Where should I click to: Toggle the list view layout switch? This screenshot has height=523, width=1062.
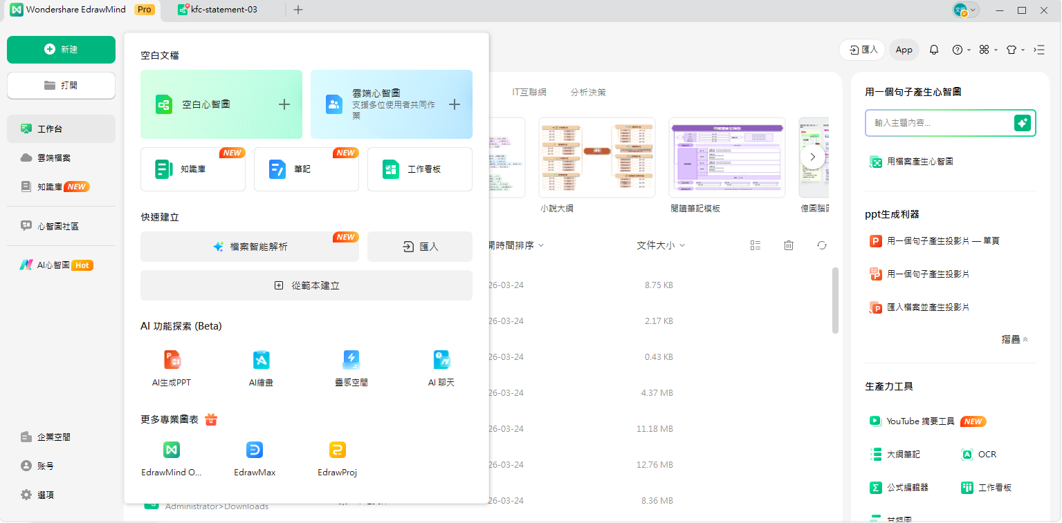pyautogui.click(x=755, y=245)
